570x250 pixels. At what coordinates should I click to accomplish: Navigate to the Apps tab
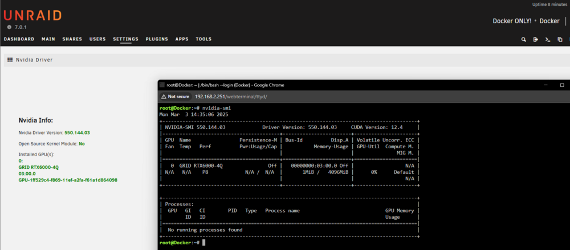click(x=182, y=39)
